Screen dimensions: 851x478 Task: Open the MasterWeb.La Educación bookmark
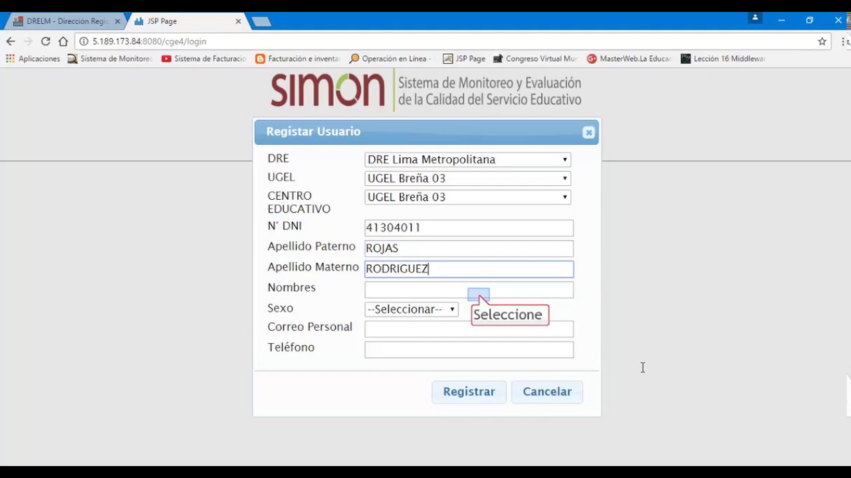(629, 58)
